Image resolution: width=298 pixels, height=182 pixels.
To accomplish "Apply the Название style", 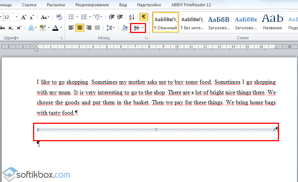I will [x=272, y=22].
